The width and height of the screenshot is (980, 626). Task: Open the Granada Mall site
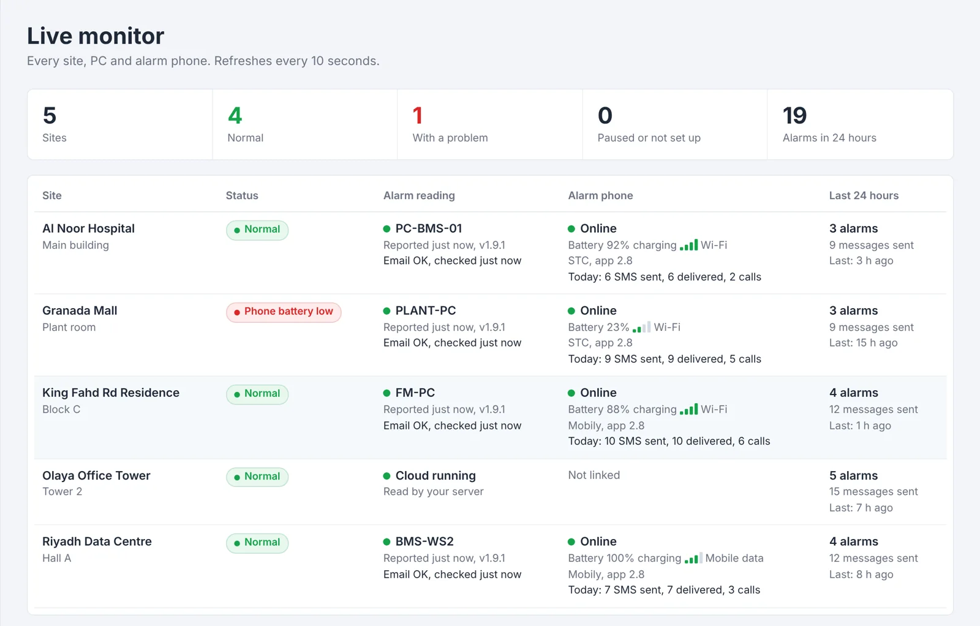click(x=80, y=311)
